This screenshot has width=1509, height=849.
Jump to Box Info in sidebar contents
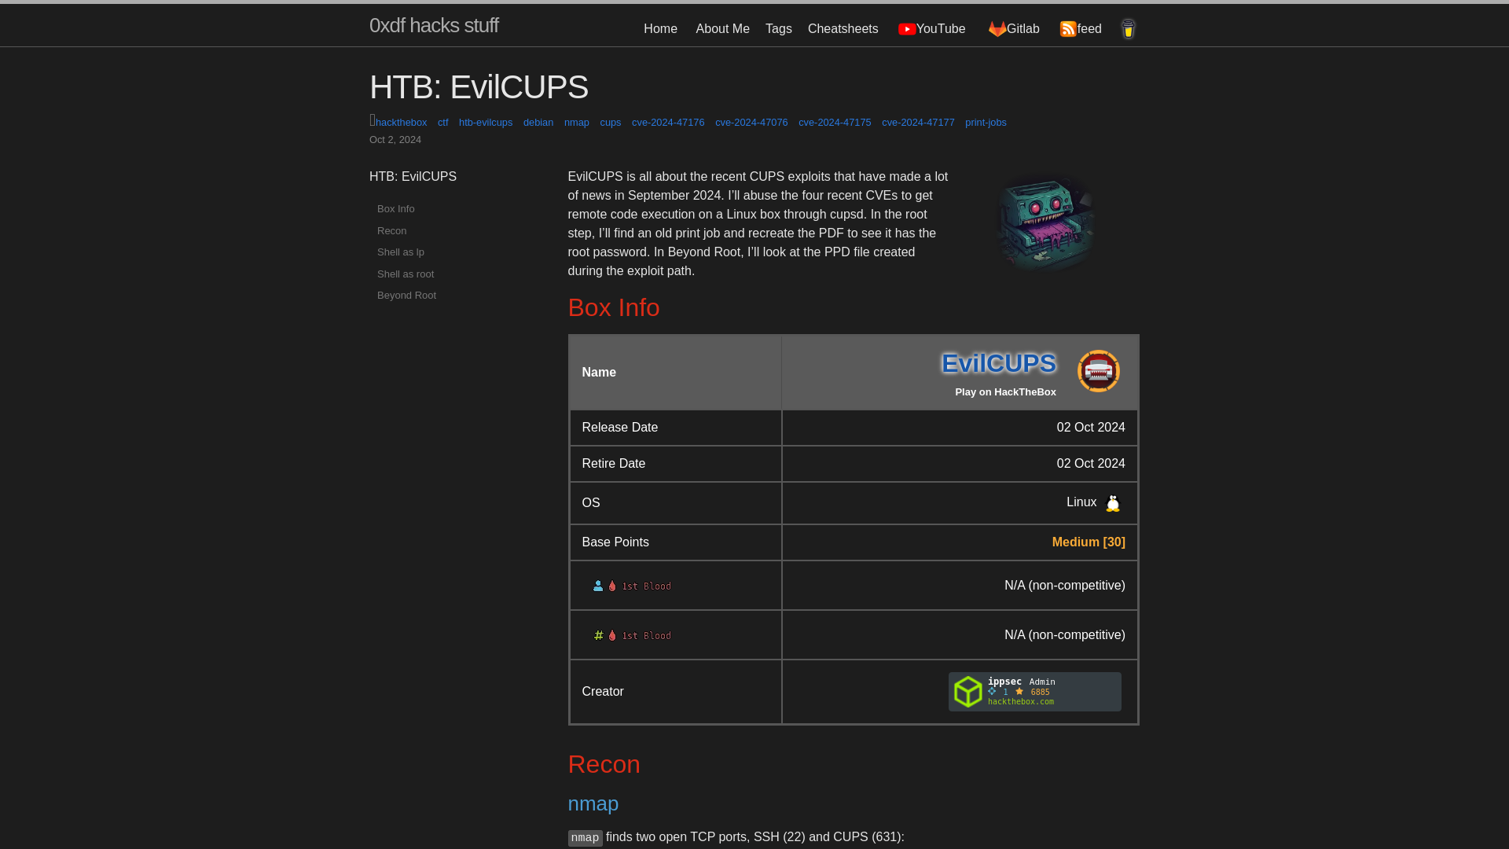point(395,209)
